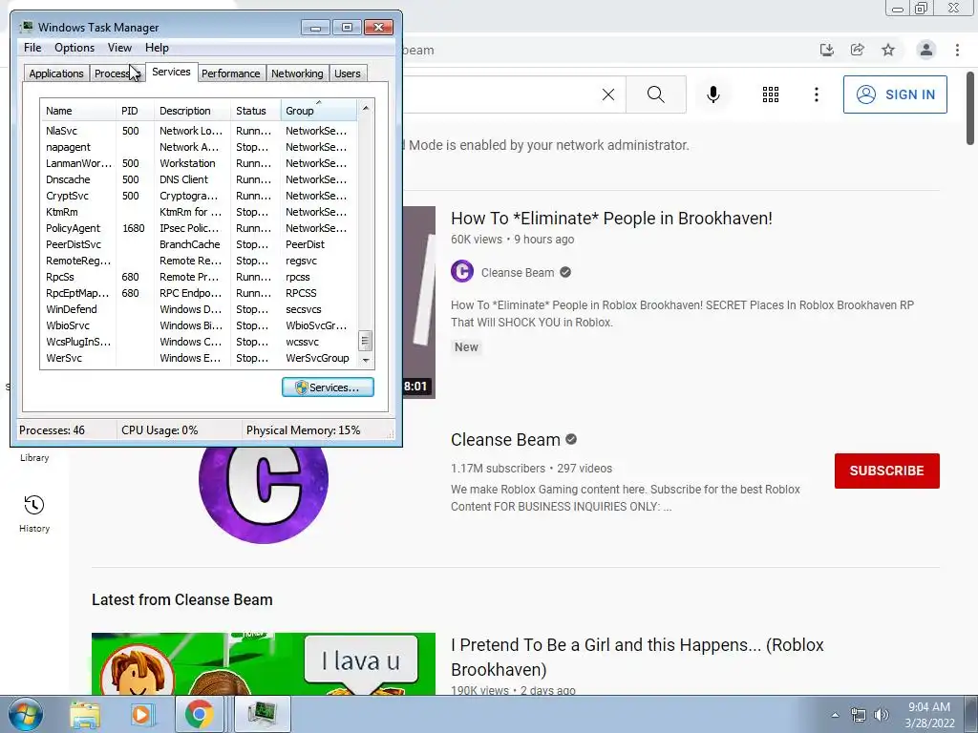Select the WbioSrvc service row
This screenshot has height=733, width=978.
pyautogui.click(x=199, y=325)
